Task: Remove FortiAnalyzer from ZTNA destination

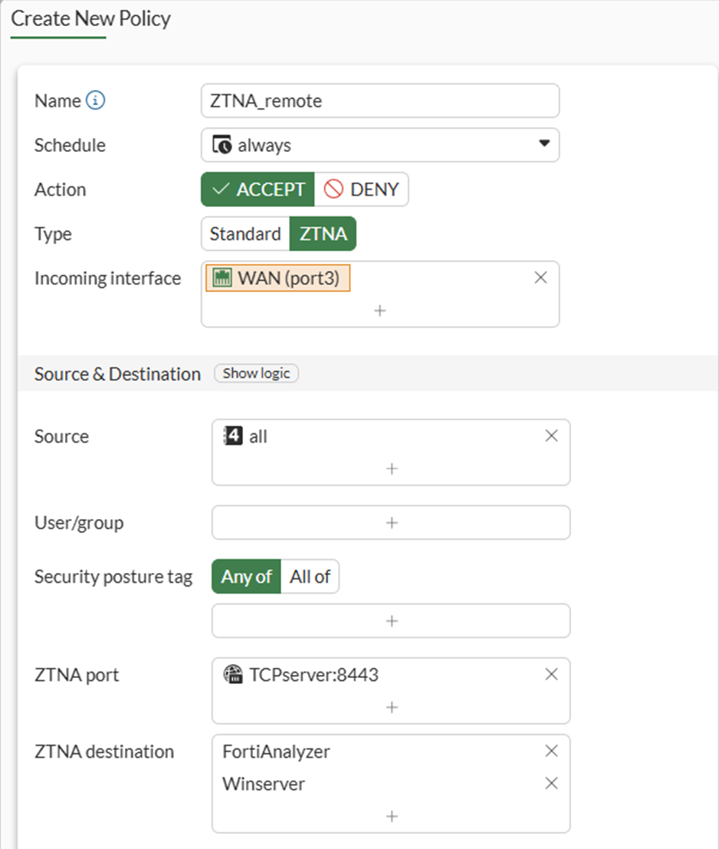Action: (551, 751)
